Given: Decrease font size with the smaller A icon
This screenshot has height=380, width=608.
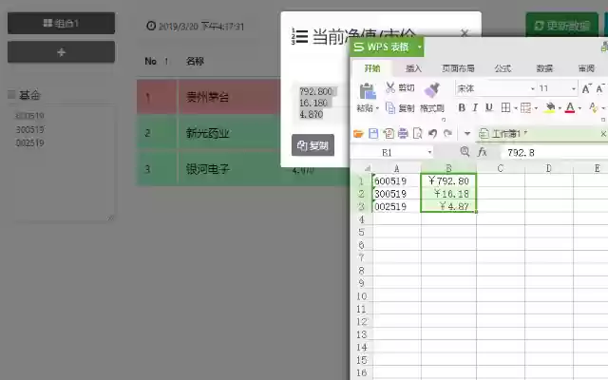Looking at the screenshot, I should pyautogui.click(x=599, y=88).
